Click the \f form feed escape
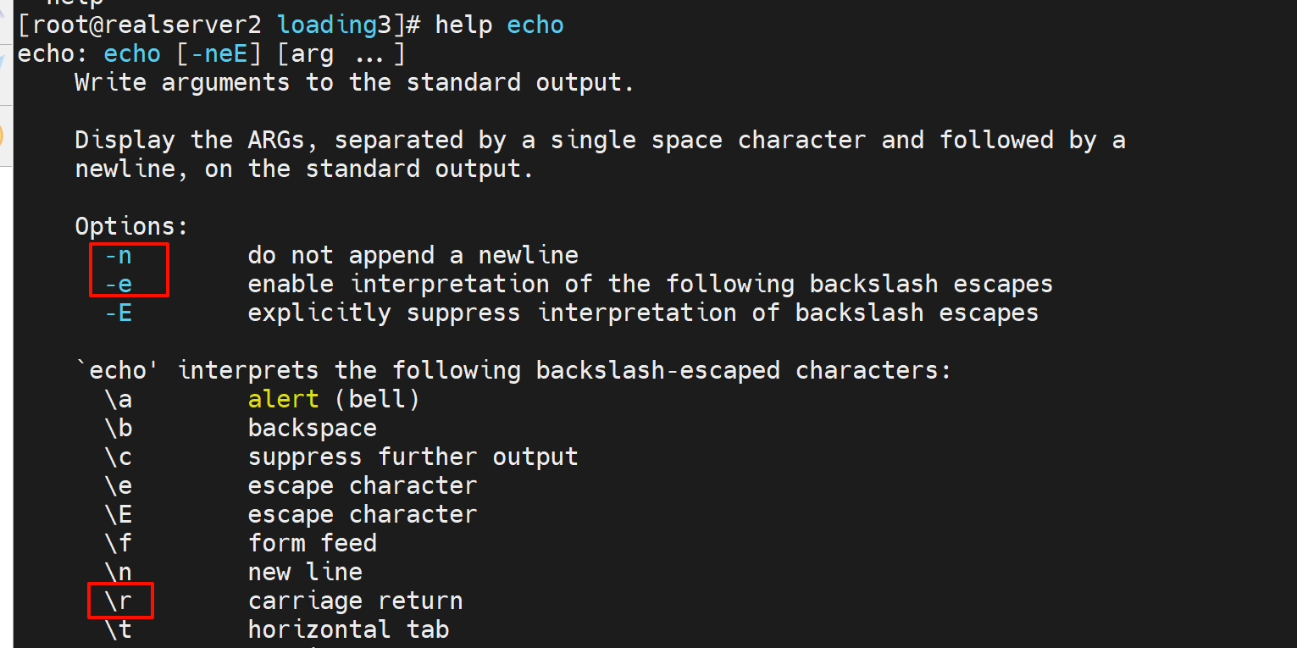Image resolution: width=1297 pixels, height=648 pixels. click(x=119, y=543)
